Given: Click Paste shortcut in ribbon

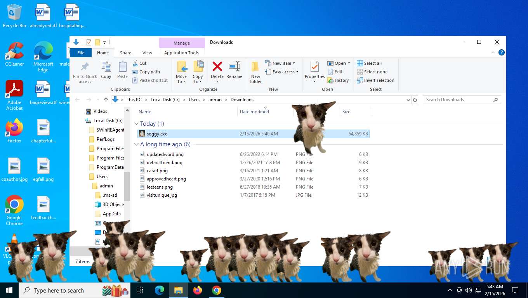Looking at the screenshot, I should pos(150,80).
